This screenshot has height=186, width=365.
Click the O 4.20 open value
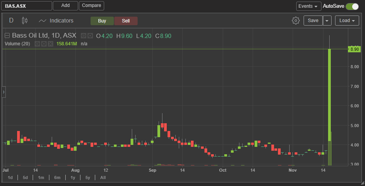pos(105,36)
